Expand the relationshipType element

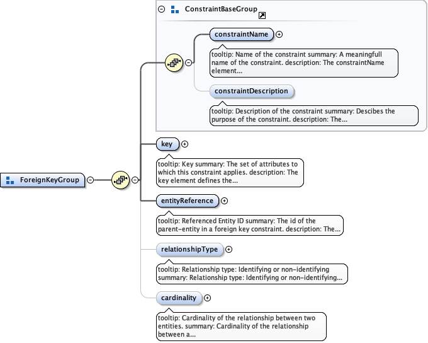pyautogui.click(x=228, y=249)
